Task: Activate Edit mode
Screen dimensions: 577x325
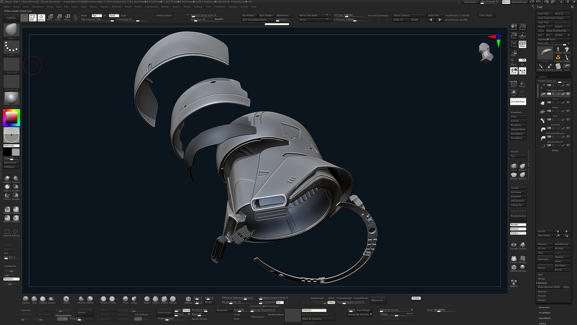Action: point(32,18)
